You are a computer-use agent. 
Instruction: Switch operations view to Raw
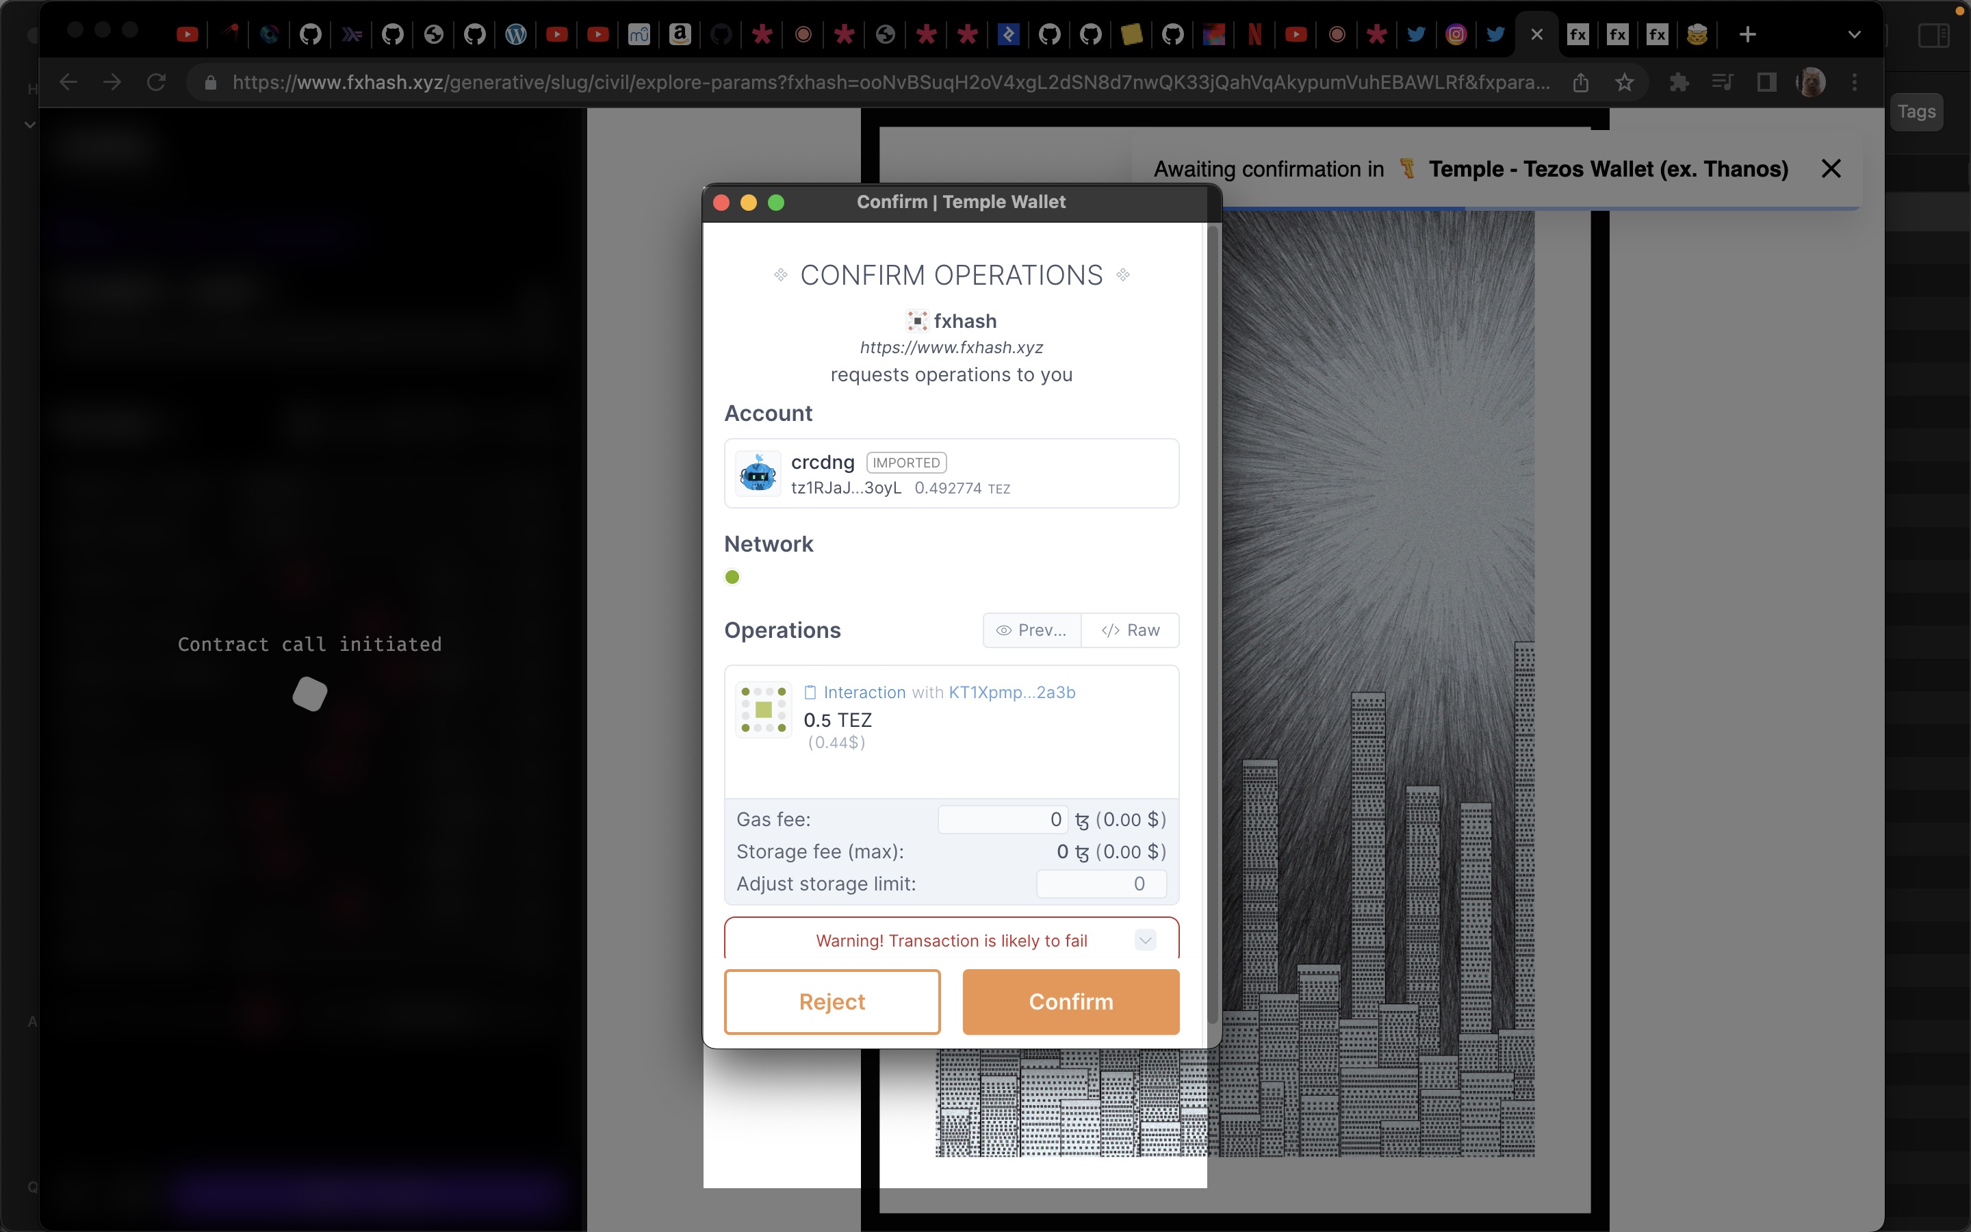pos(1130,630)
